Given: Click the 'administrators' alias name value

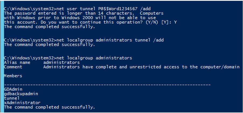Looking at the screenshot, I should point(61,62).
